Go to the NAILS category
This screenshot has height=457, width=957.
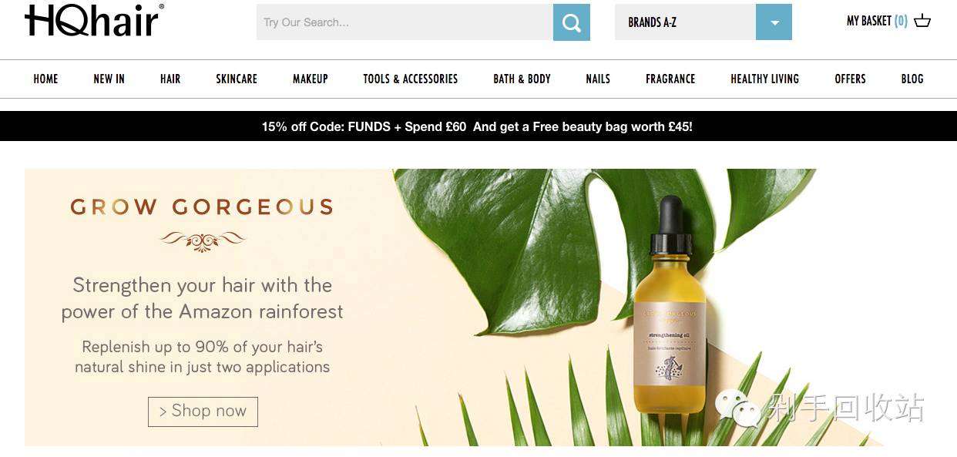pos(598,79)
